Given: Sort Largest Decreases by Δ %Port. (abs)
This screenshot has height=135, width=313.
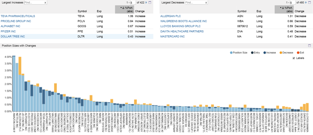Looking at the screenshot, I should coord(284,9).
